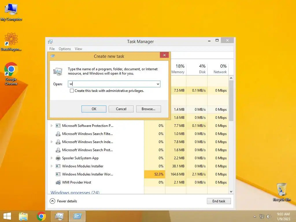Click the 164.6 MB memory value
Viewport: 296px width, 222px height.
pos(177,174)
